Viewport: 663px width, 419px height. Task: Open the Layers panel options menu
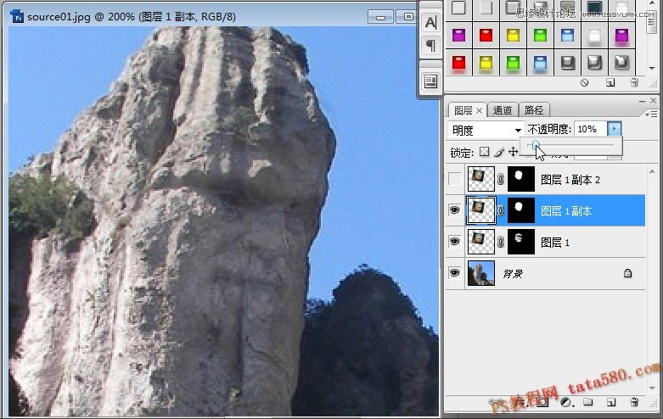pos(652,114)
